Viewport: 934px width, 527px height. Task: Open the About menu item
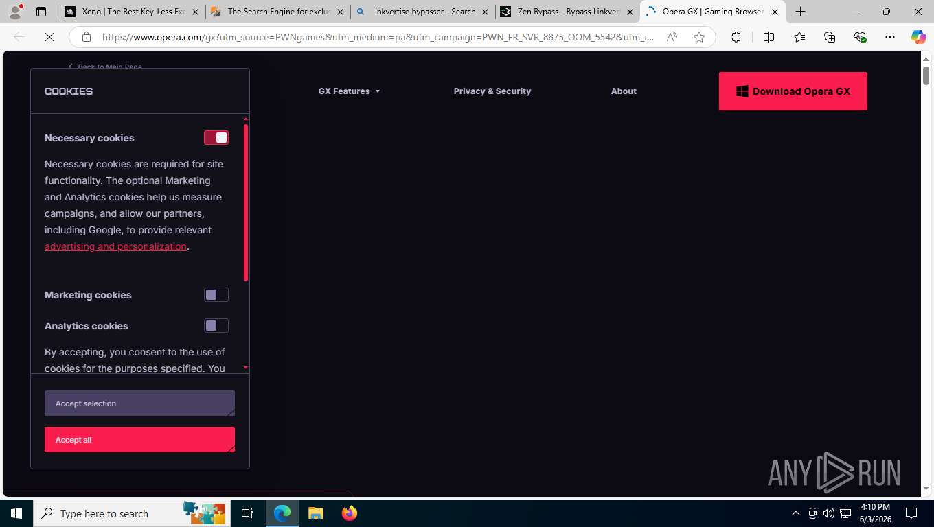(624, 91)
